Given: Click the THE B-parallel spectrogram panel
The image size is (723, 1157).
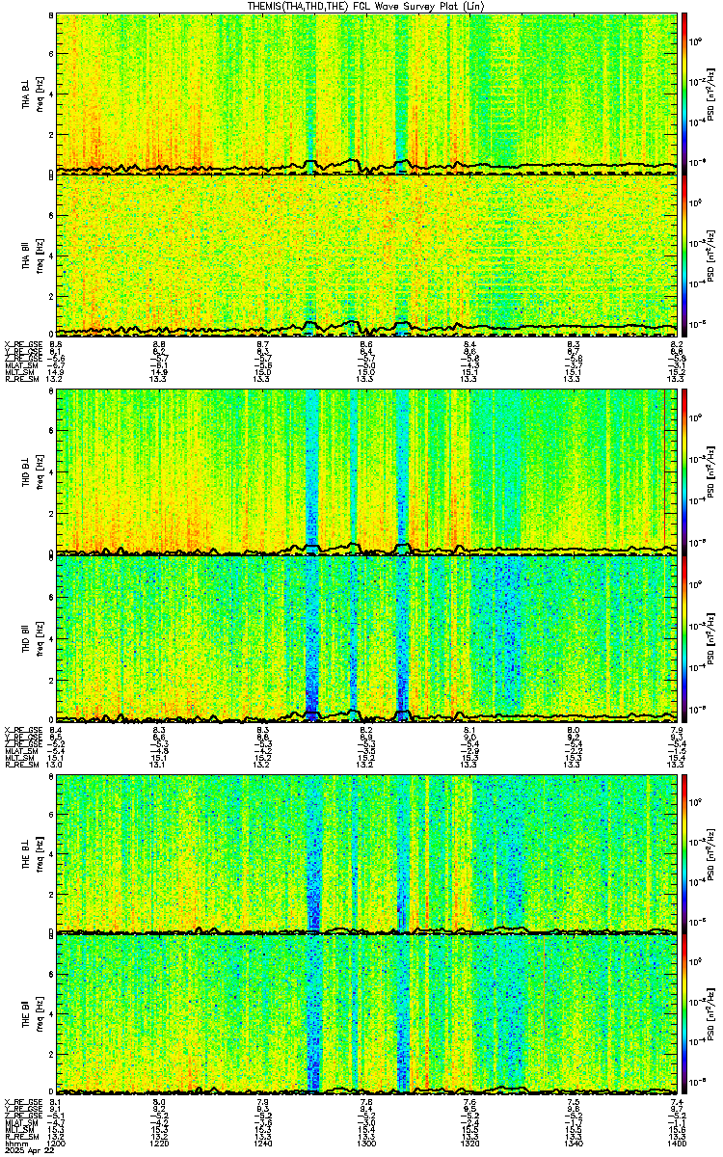Looking at the screenshot, I should [x=366, y=1014].
